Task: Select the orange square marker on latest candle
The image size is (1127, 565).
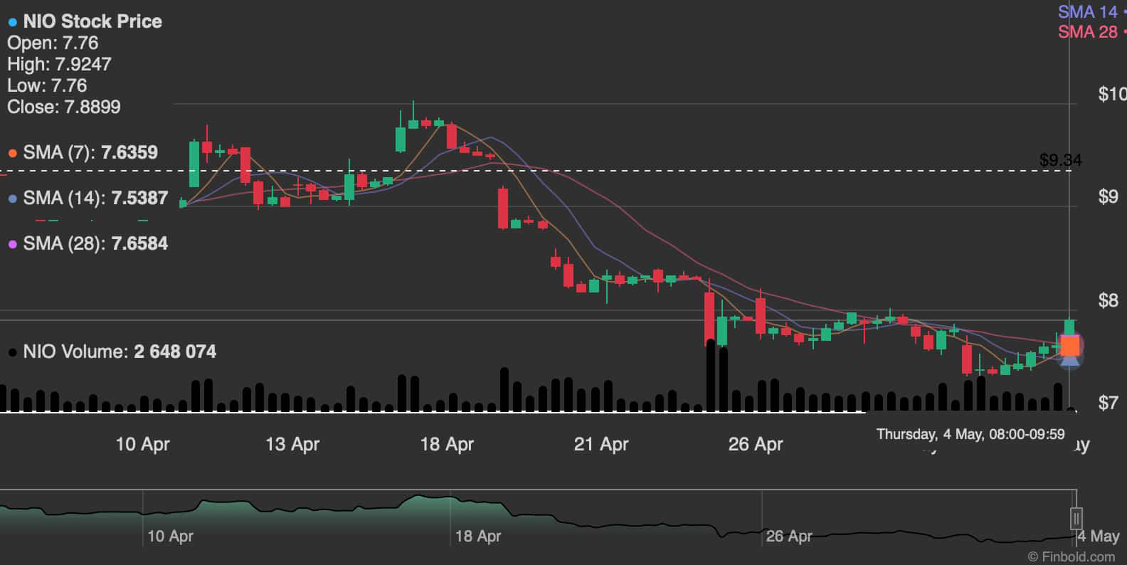Action: coord(1070,346)
